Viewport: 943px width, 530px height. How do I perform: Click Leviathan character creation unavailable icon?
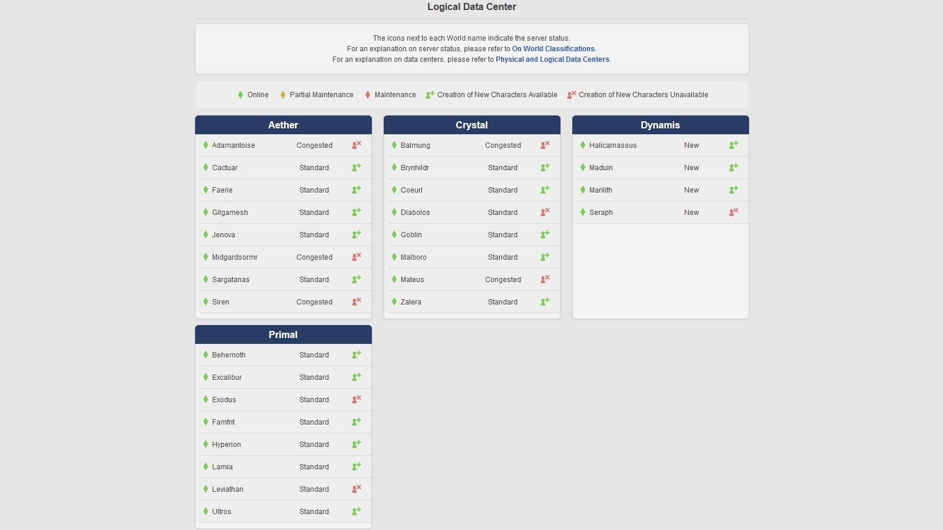[357, 489]
